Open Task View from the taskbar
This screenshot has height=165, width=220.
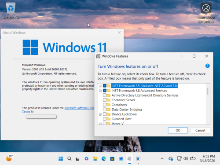[x=77, y=158]
